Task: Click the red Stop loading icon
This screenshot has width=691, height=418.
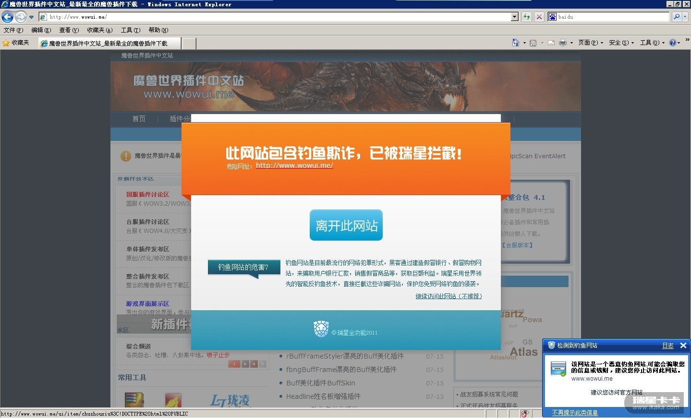Action: 539,17
